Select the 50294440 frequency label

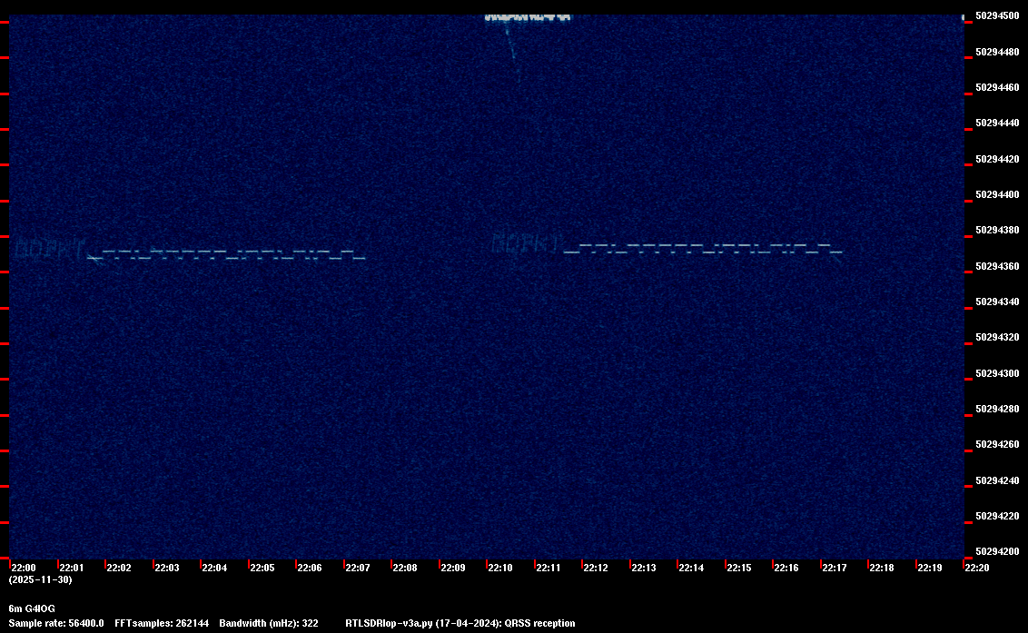coord(997,124)
